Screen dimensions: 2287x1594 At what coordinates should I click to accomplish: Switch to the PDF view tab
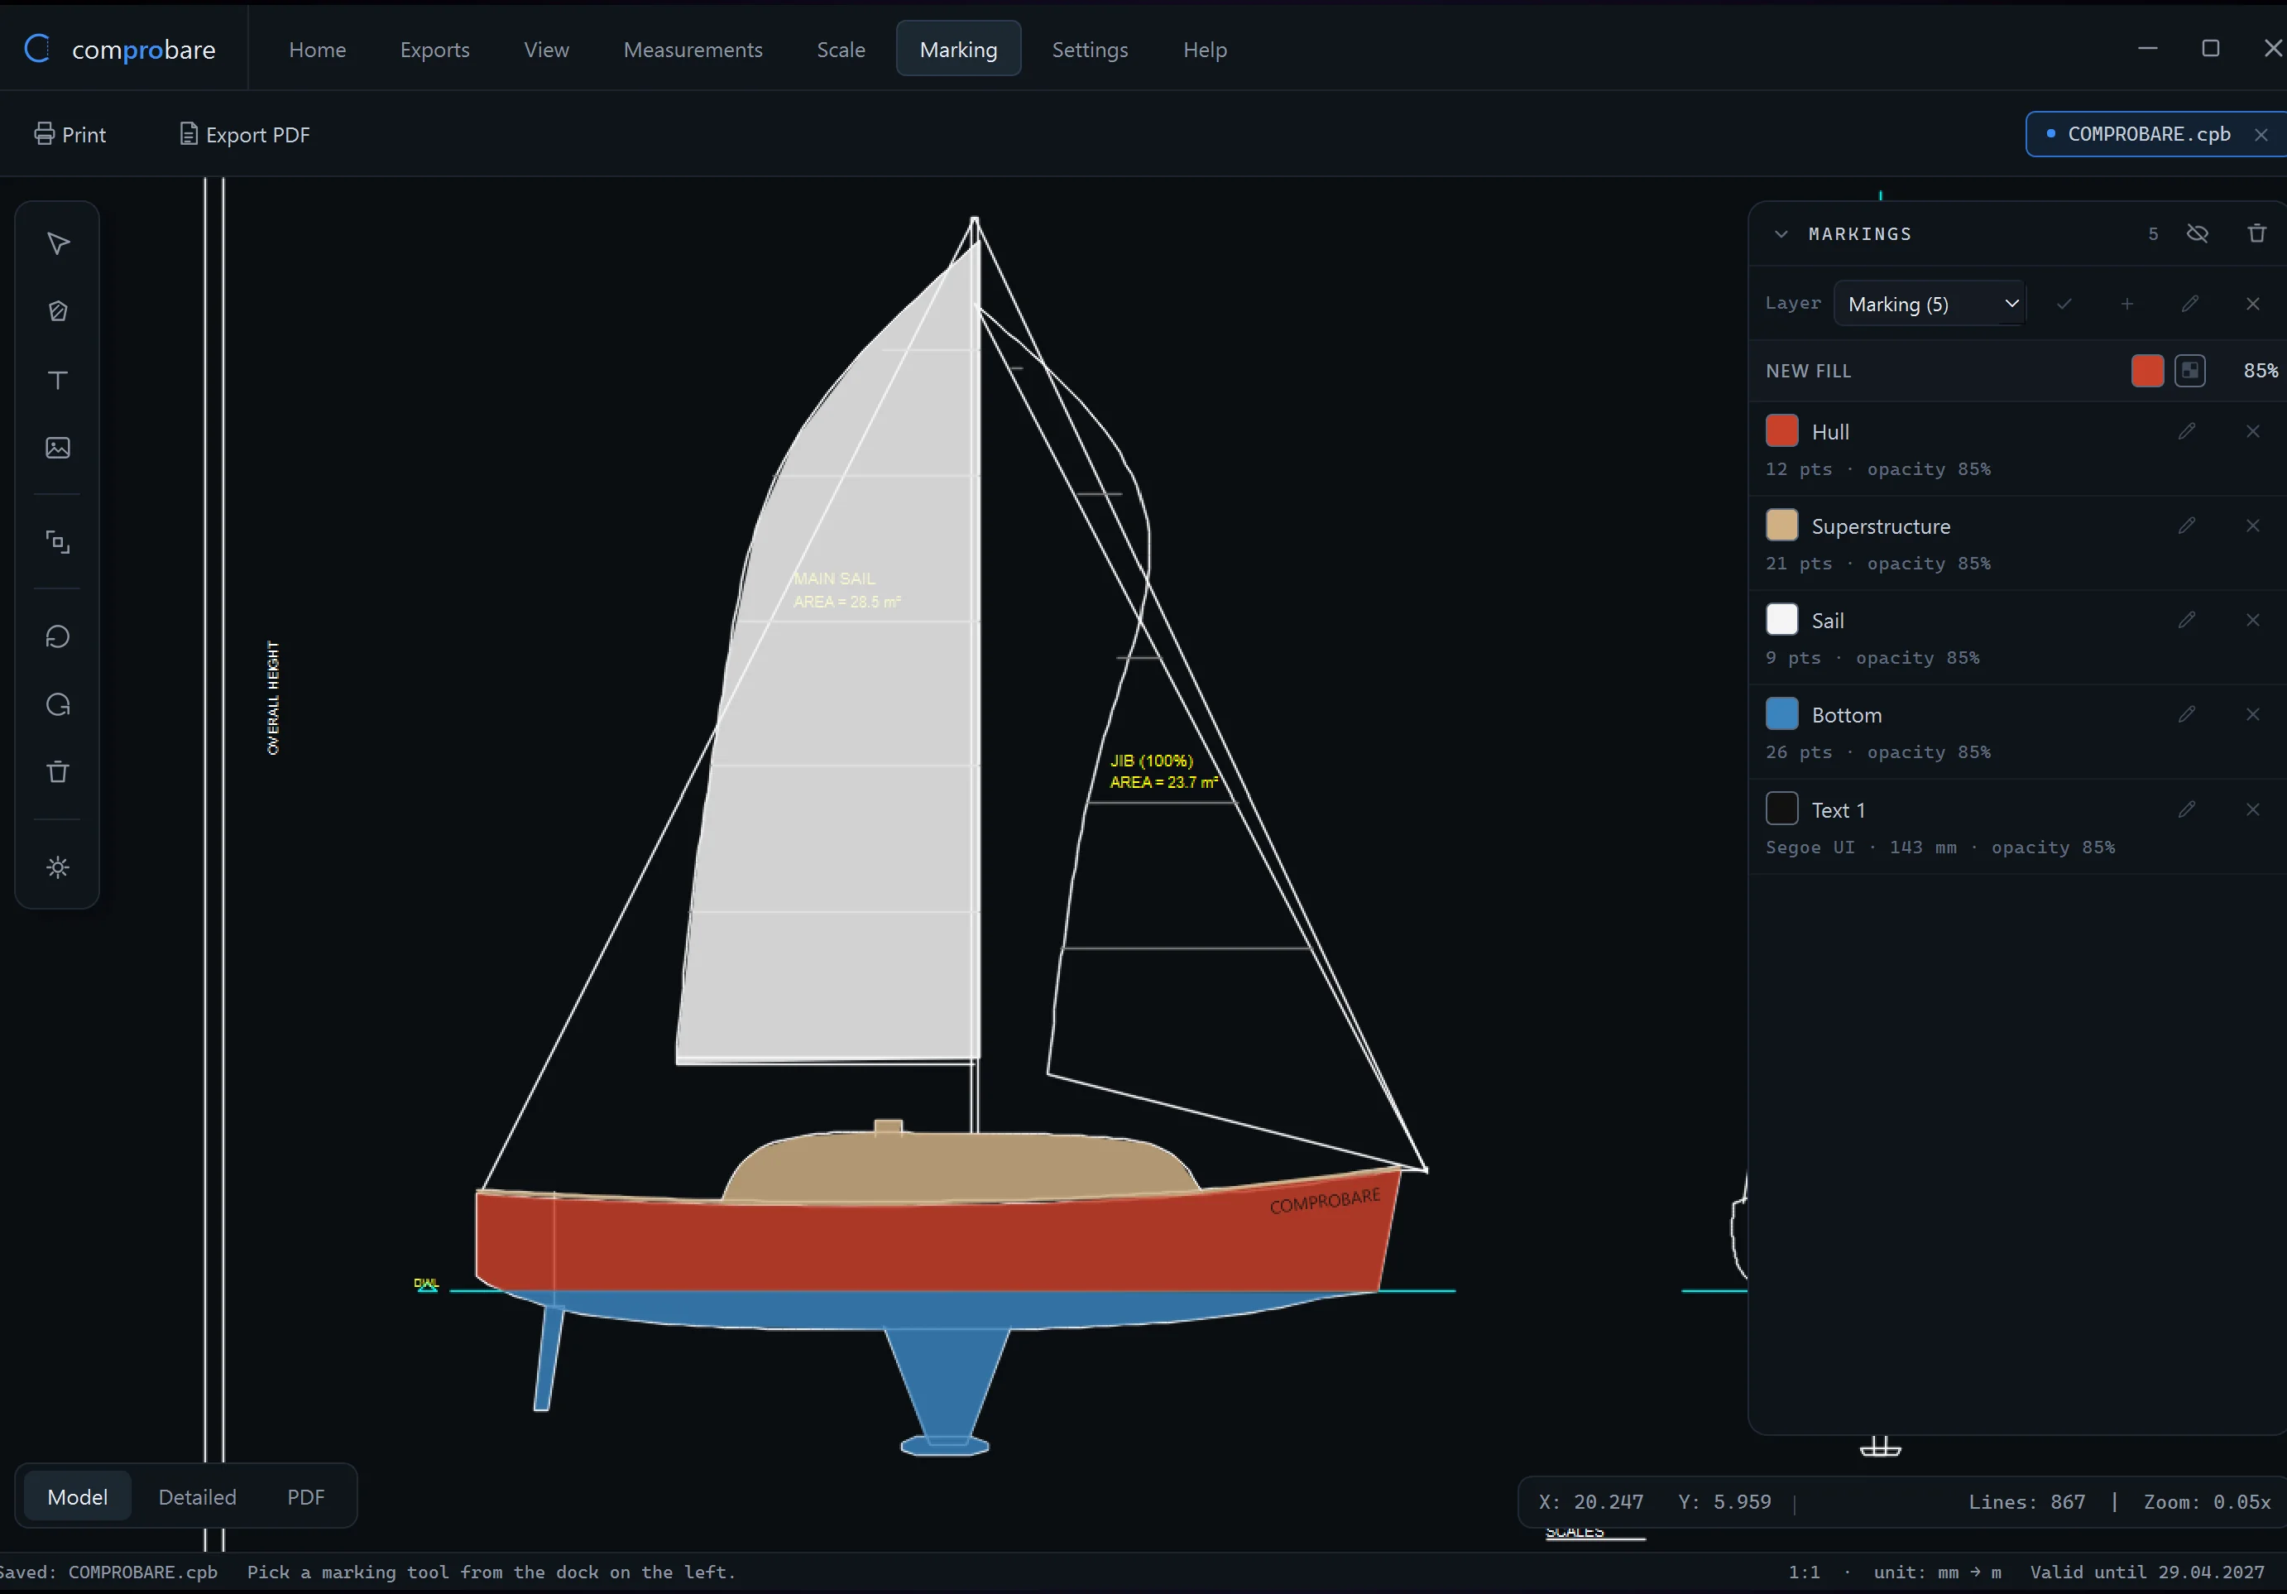tap(306, 1496)
